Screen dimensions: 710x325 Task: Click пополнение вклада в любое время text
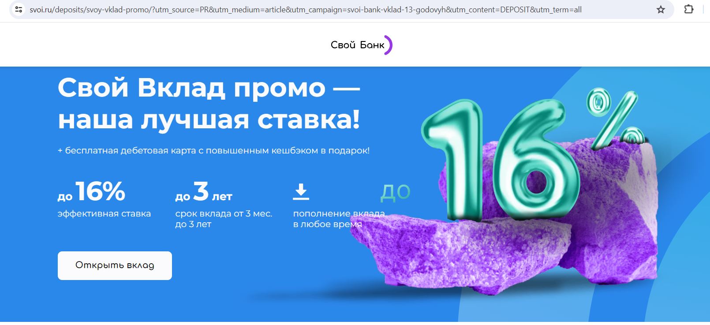tap(339, 219)
